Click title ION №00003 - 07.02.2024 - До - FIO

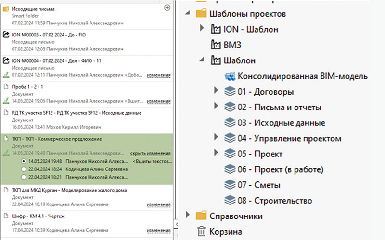pyautogui.click(x=49, y=35)
